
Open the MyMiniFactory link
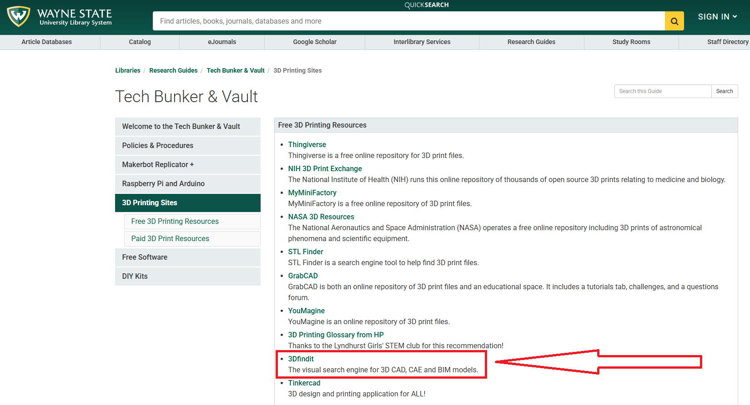[x=312, y=193]
